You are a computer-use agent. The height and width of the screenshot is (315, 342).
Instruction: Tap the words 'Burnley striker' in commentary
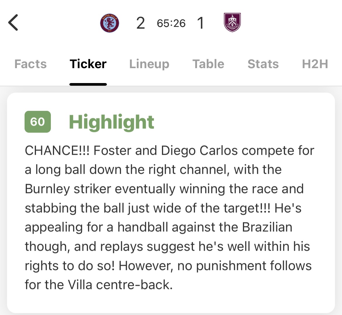pyautogui.click(x=68, y=189)
